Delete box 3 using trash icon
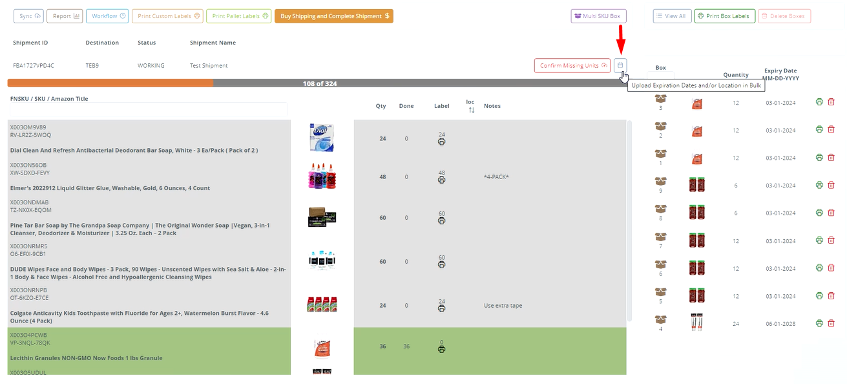 tap(831, 102)
